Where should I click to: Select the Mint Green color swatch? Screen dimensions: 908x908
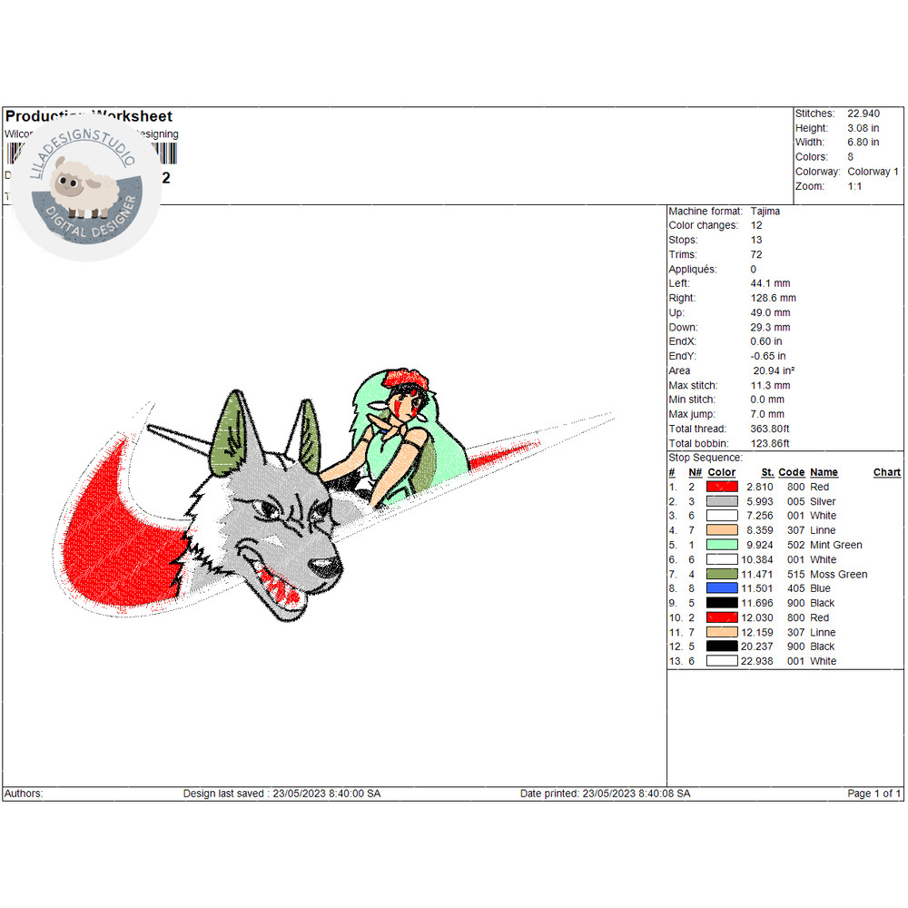point(722,545)
